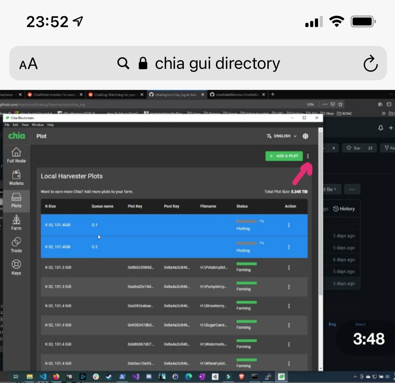
Task: Click the Queue name column header
Action: click(x=102, y=206)
